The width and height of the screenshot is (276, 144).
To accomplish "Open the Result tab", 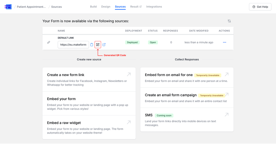I will click(136, 7).
